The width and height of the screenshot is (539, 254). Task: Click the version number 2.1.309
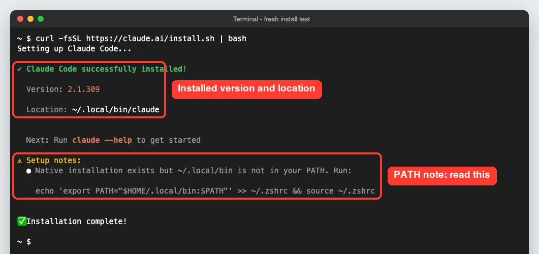click(83, 89)
